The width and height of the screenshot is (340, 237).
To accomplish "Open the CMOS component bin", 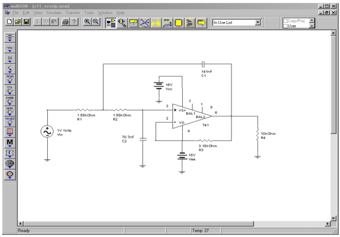I will tap(10, 101).
